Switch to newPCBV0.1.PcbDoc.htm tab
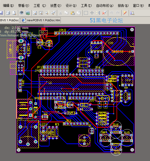This screenshot has height=161, width=150. coord(41,20)
